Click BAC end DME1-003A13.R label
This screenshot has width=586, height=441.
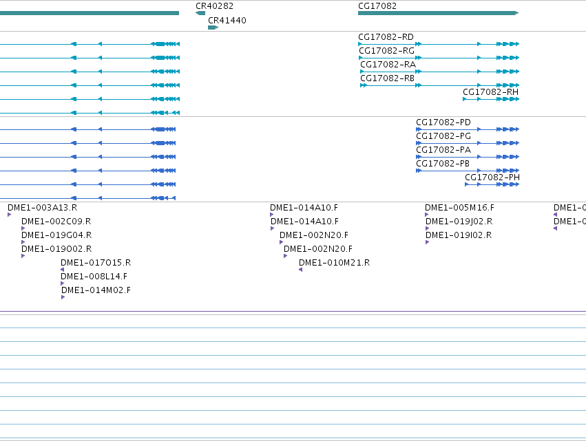pyautogui.click(x=42, y=208)
